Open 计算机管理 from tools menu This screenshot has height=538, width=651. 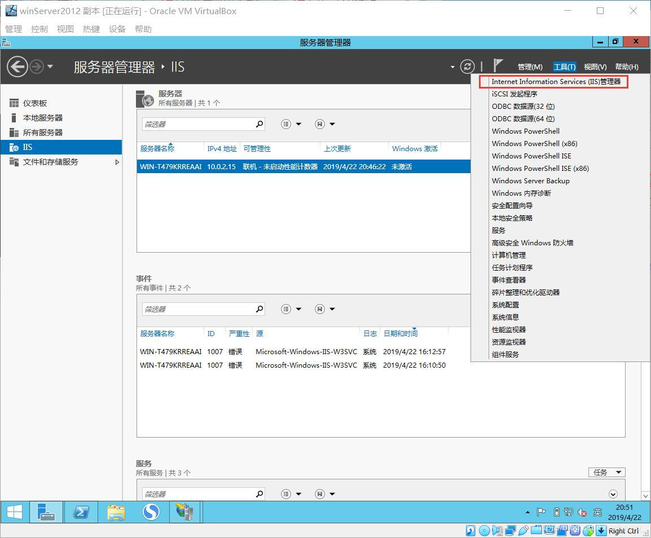[x=509, y=255]
